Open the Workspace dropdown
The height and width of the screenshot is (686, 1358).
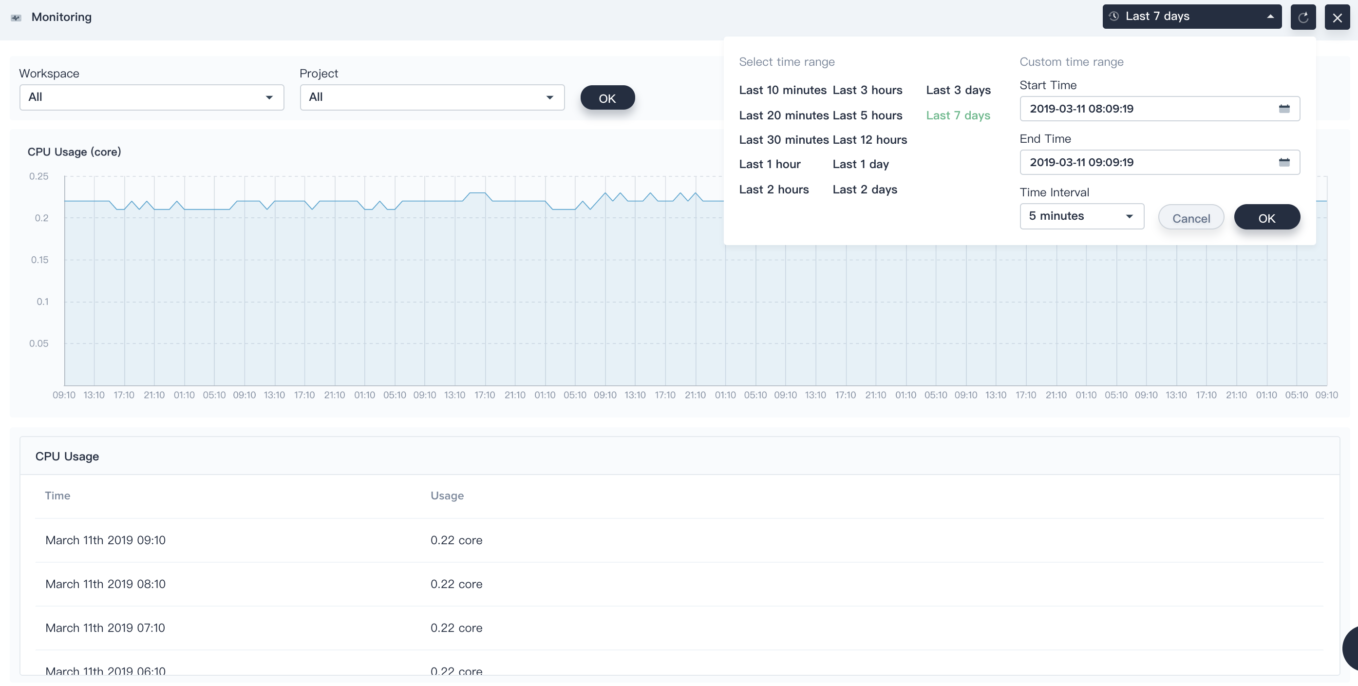click(x=152, y=97)
